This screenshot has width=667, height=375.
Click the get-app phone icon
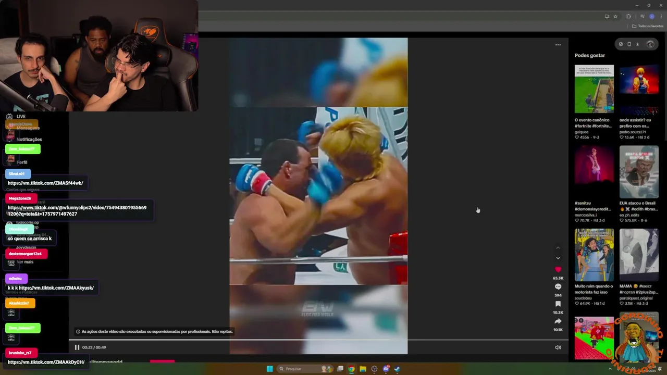pyautogui.click(x=629, y=44)
